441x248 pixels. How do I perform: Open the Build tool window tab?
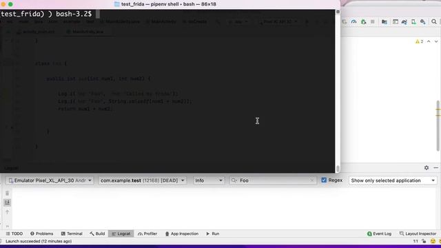[97, 234]
